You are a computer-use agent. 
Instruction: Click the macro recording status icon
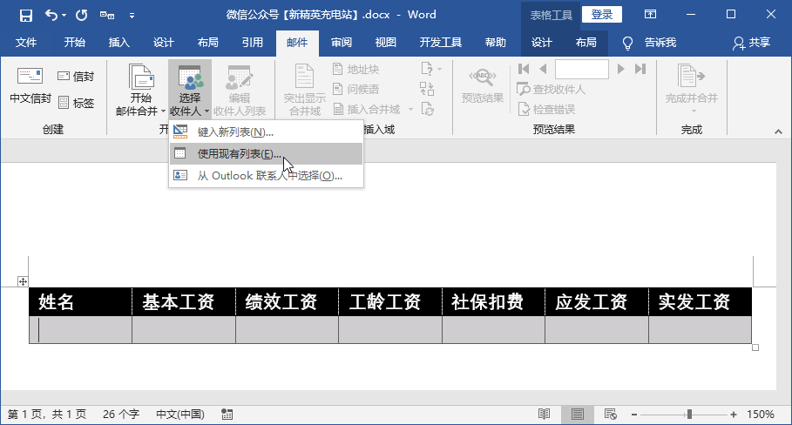pos(227,415)
